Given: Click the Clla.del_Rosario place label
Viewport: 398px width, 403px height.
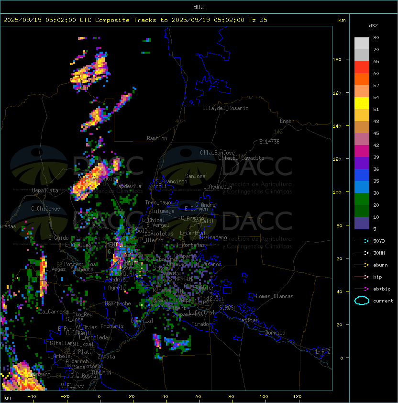Looking at the screenshot, I should pos(225,108).
